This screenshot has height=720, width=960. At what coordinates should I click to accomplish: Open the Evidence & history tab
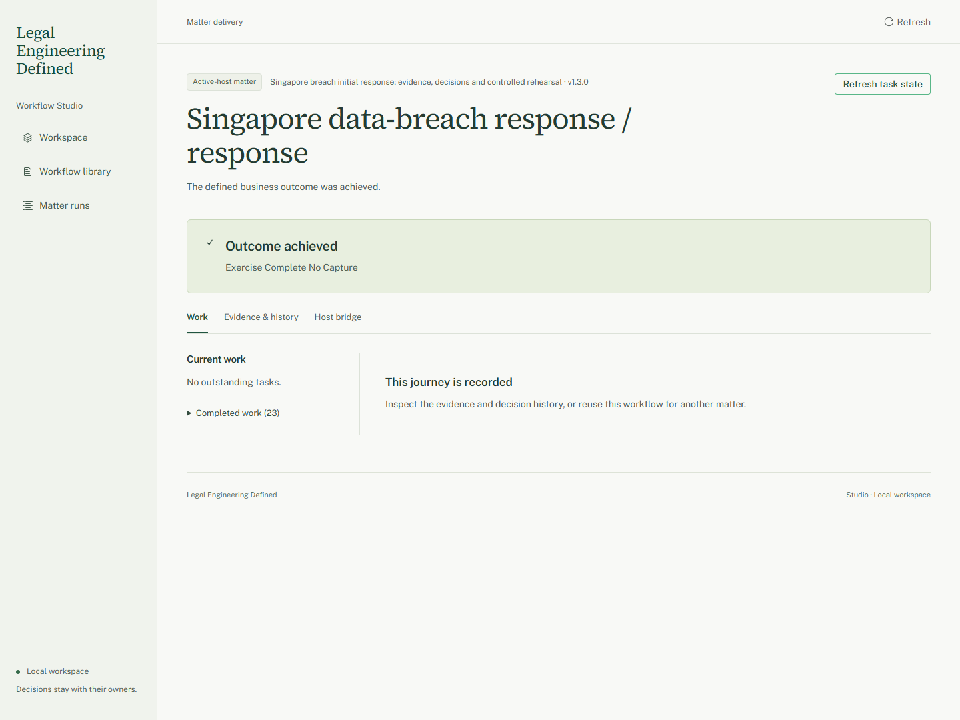pyautogui.click(x=261, y=317)
